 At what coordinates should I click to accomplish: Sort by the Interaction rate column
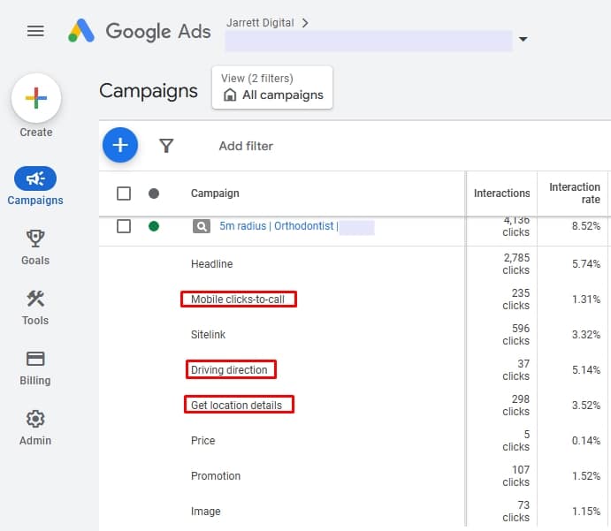click(574, 193)
